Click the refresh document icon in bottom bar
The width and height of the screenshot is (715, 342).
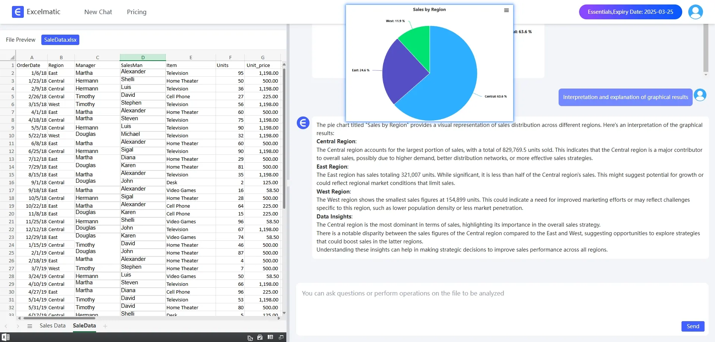click(x=250, y=338)
